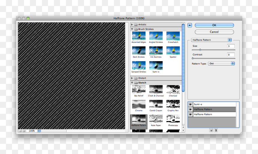Image resolution: width=258 pixels, height=154 pixels.
Task: Collapse the Brush Strokes filter folder
Action: click(132, 29)
